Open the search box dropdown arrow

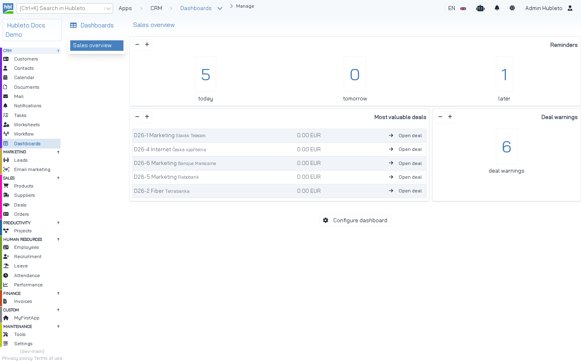108,8
